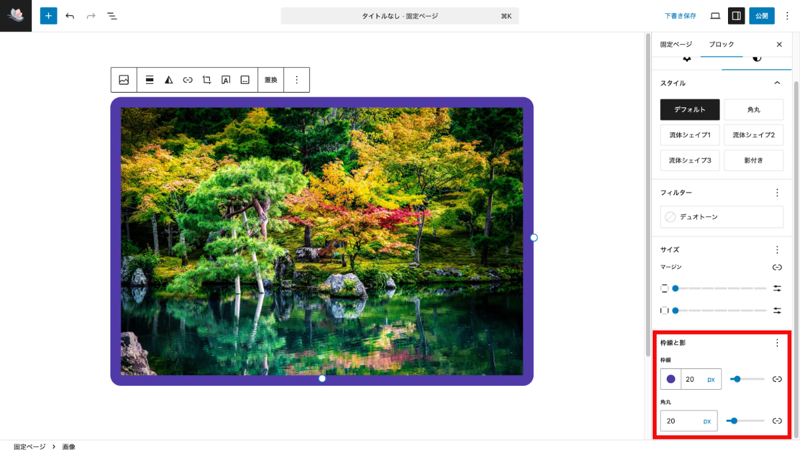The height and width of the screenshot is (453, 800).
Task: Click the 公開 publish button
Action: point(761,15)
